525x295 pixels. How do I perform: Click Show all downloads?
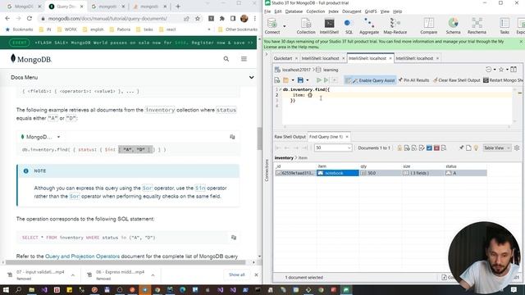[x=237, y=275]
